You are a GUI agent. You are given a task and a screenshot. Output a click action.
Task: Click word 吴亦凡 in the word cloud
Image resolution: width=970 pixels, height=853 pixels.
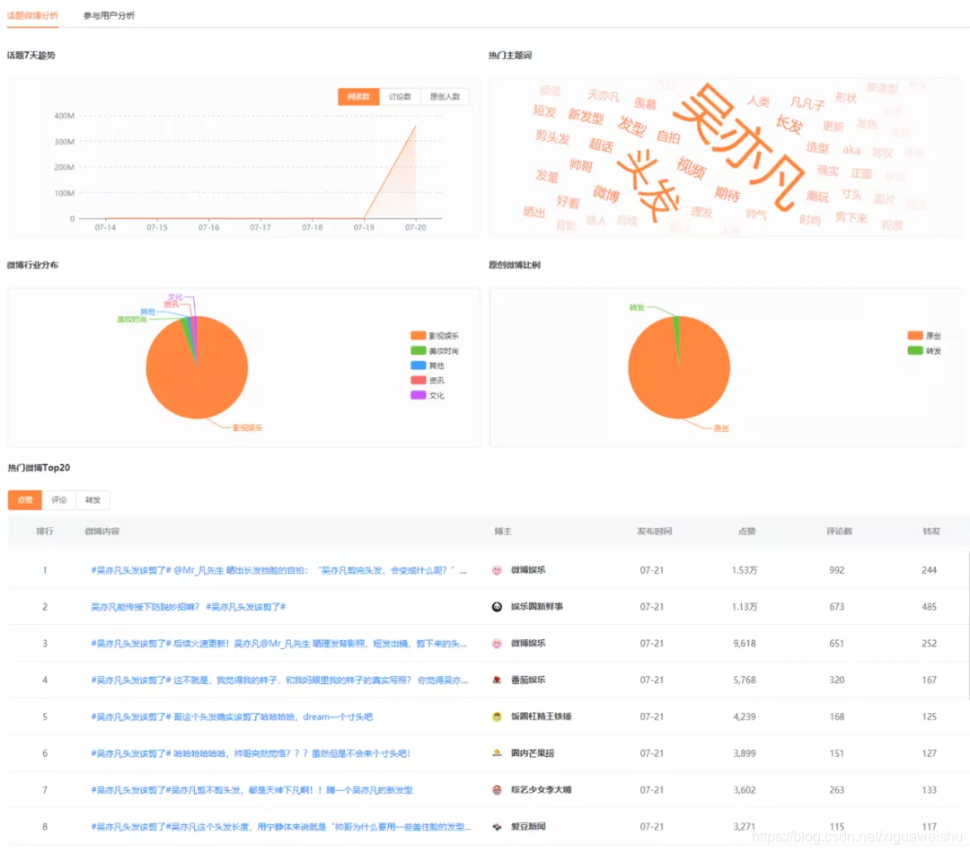[739, 147]
